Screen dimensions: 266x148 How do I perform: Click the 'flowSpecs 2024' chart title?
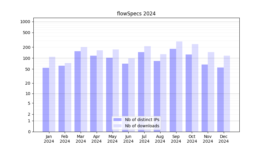pos(136,14)
